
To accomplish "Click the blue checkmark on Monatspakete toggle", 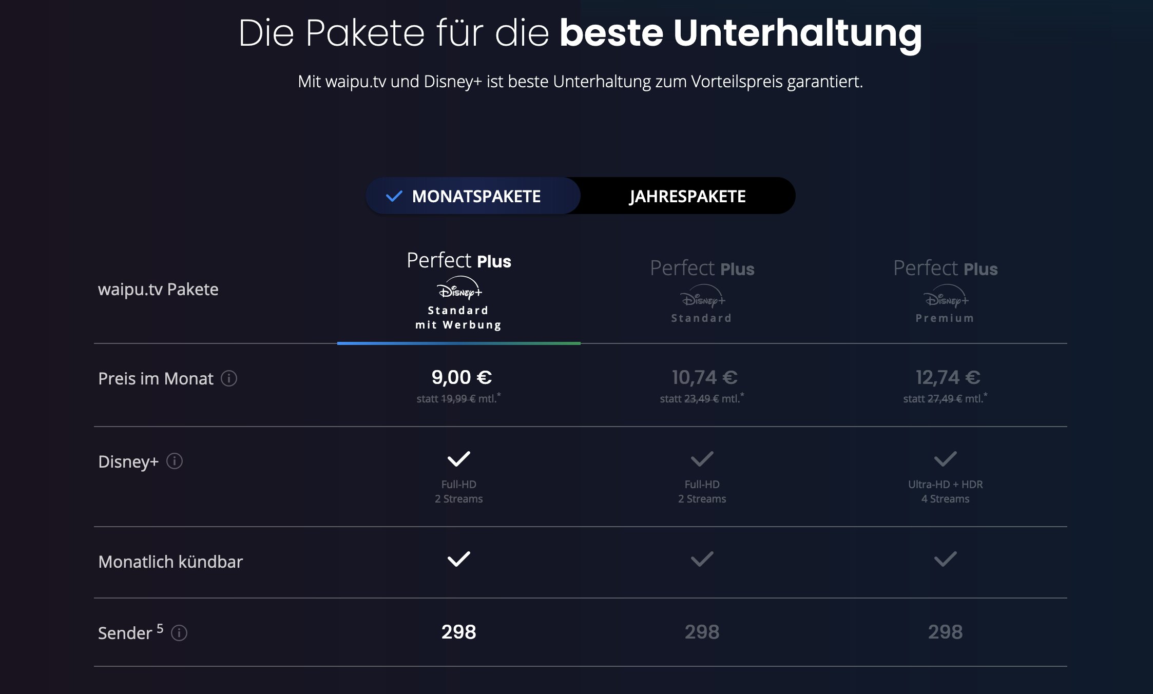I will pyautogui.click(x=394, y=196).
